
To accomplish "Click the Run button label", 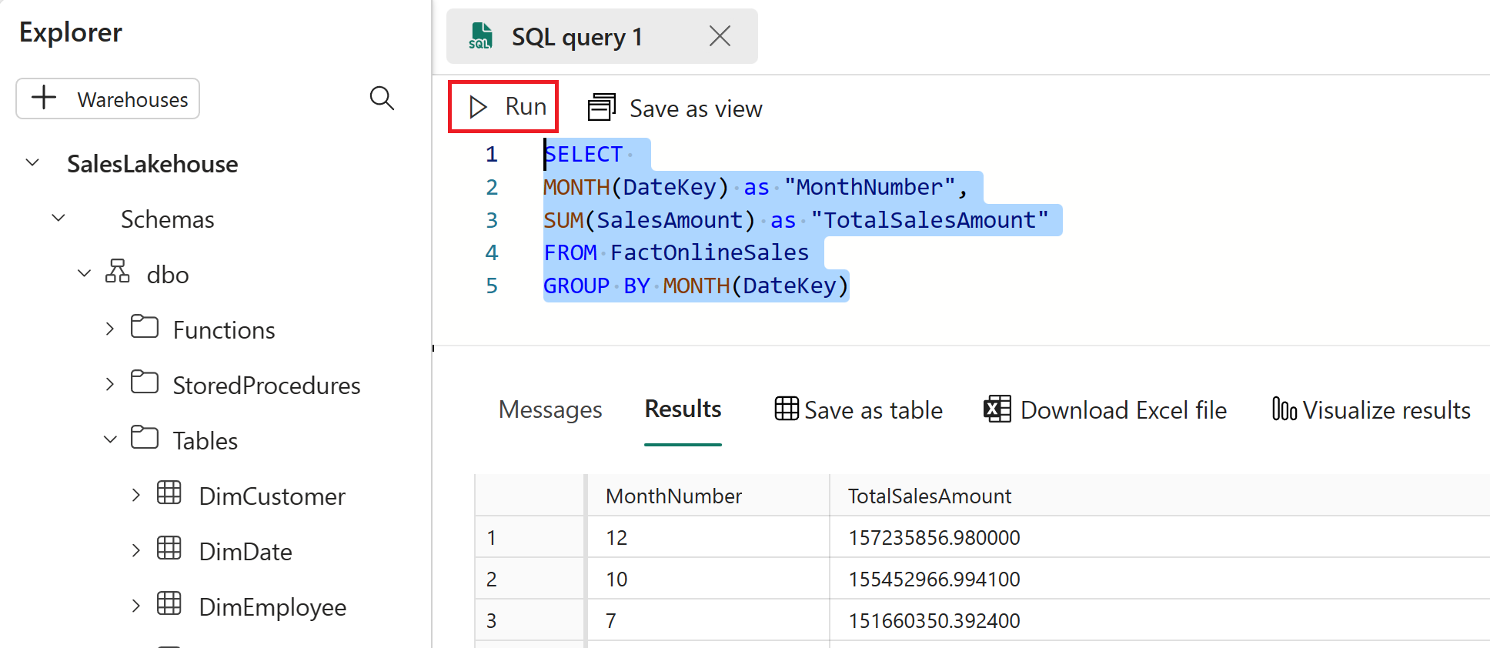I will tap(526, 107).
